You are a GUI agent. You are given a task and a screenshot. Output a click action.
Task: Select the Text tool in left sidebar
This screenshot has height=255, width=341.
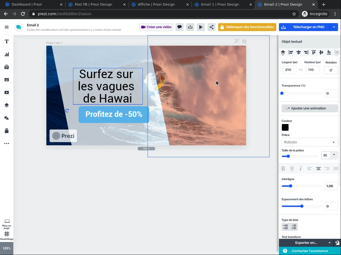(x=7, y=41)
